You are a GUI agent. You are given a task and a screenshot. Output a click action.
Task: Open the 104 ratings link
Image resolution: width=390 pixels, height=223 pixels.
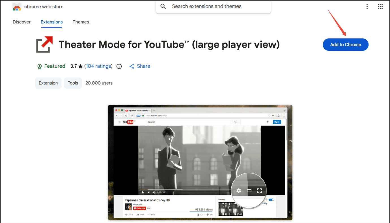pyautogui.click(x=98, y=66)
